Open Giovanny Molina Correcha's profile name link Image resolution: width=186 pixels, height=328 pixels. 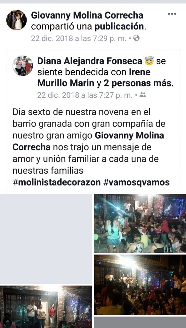click(87, 15)
